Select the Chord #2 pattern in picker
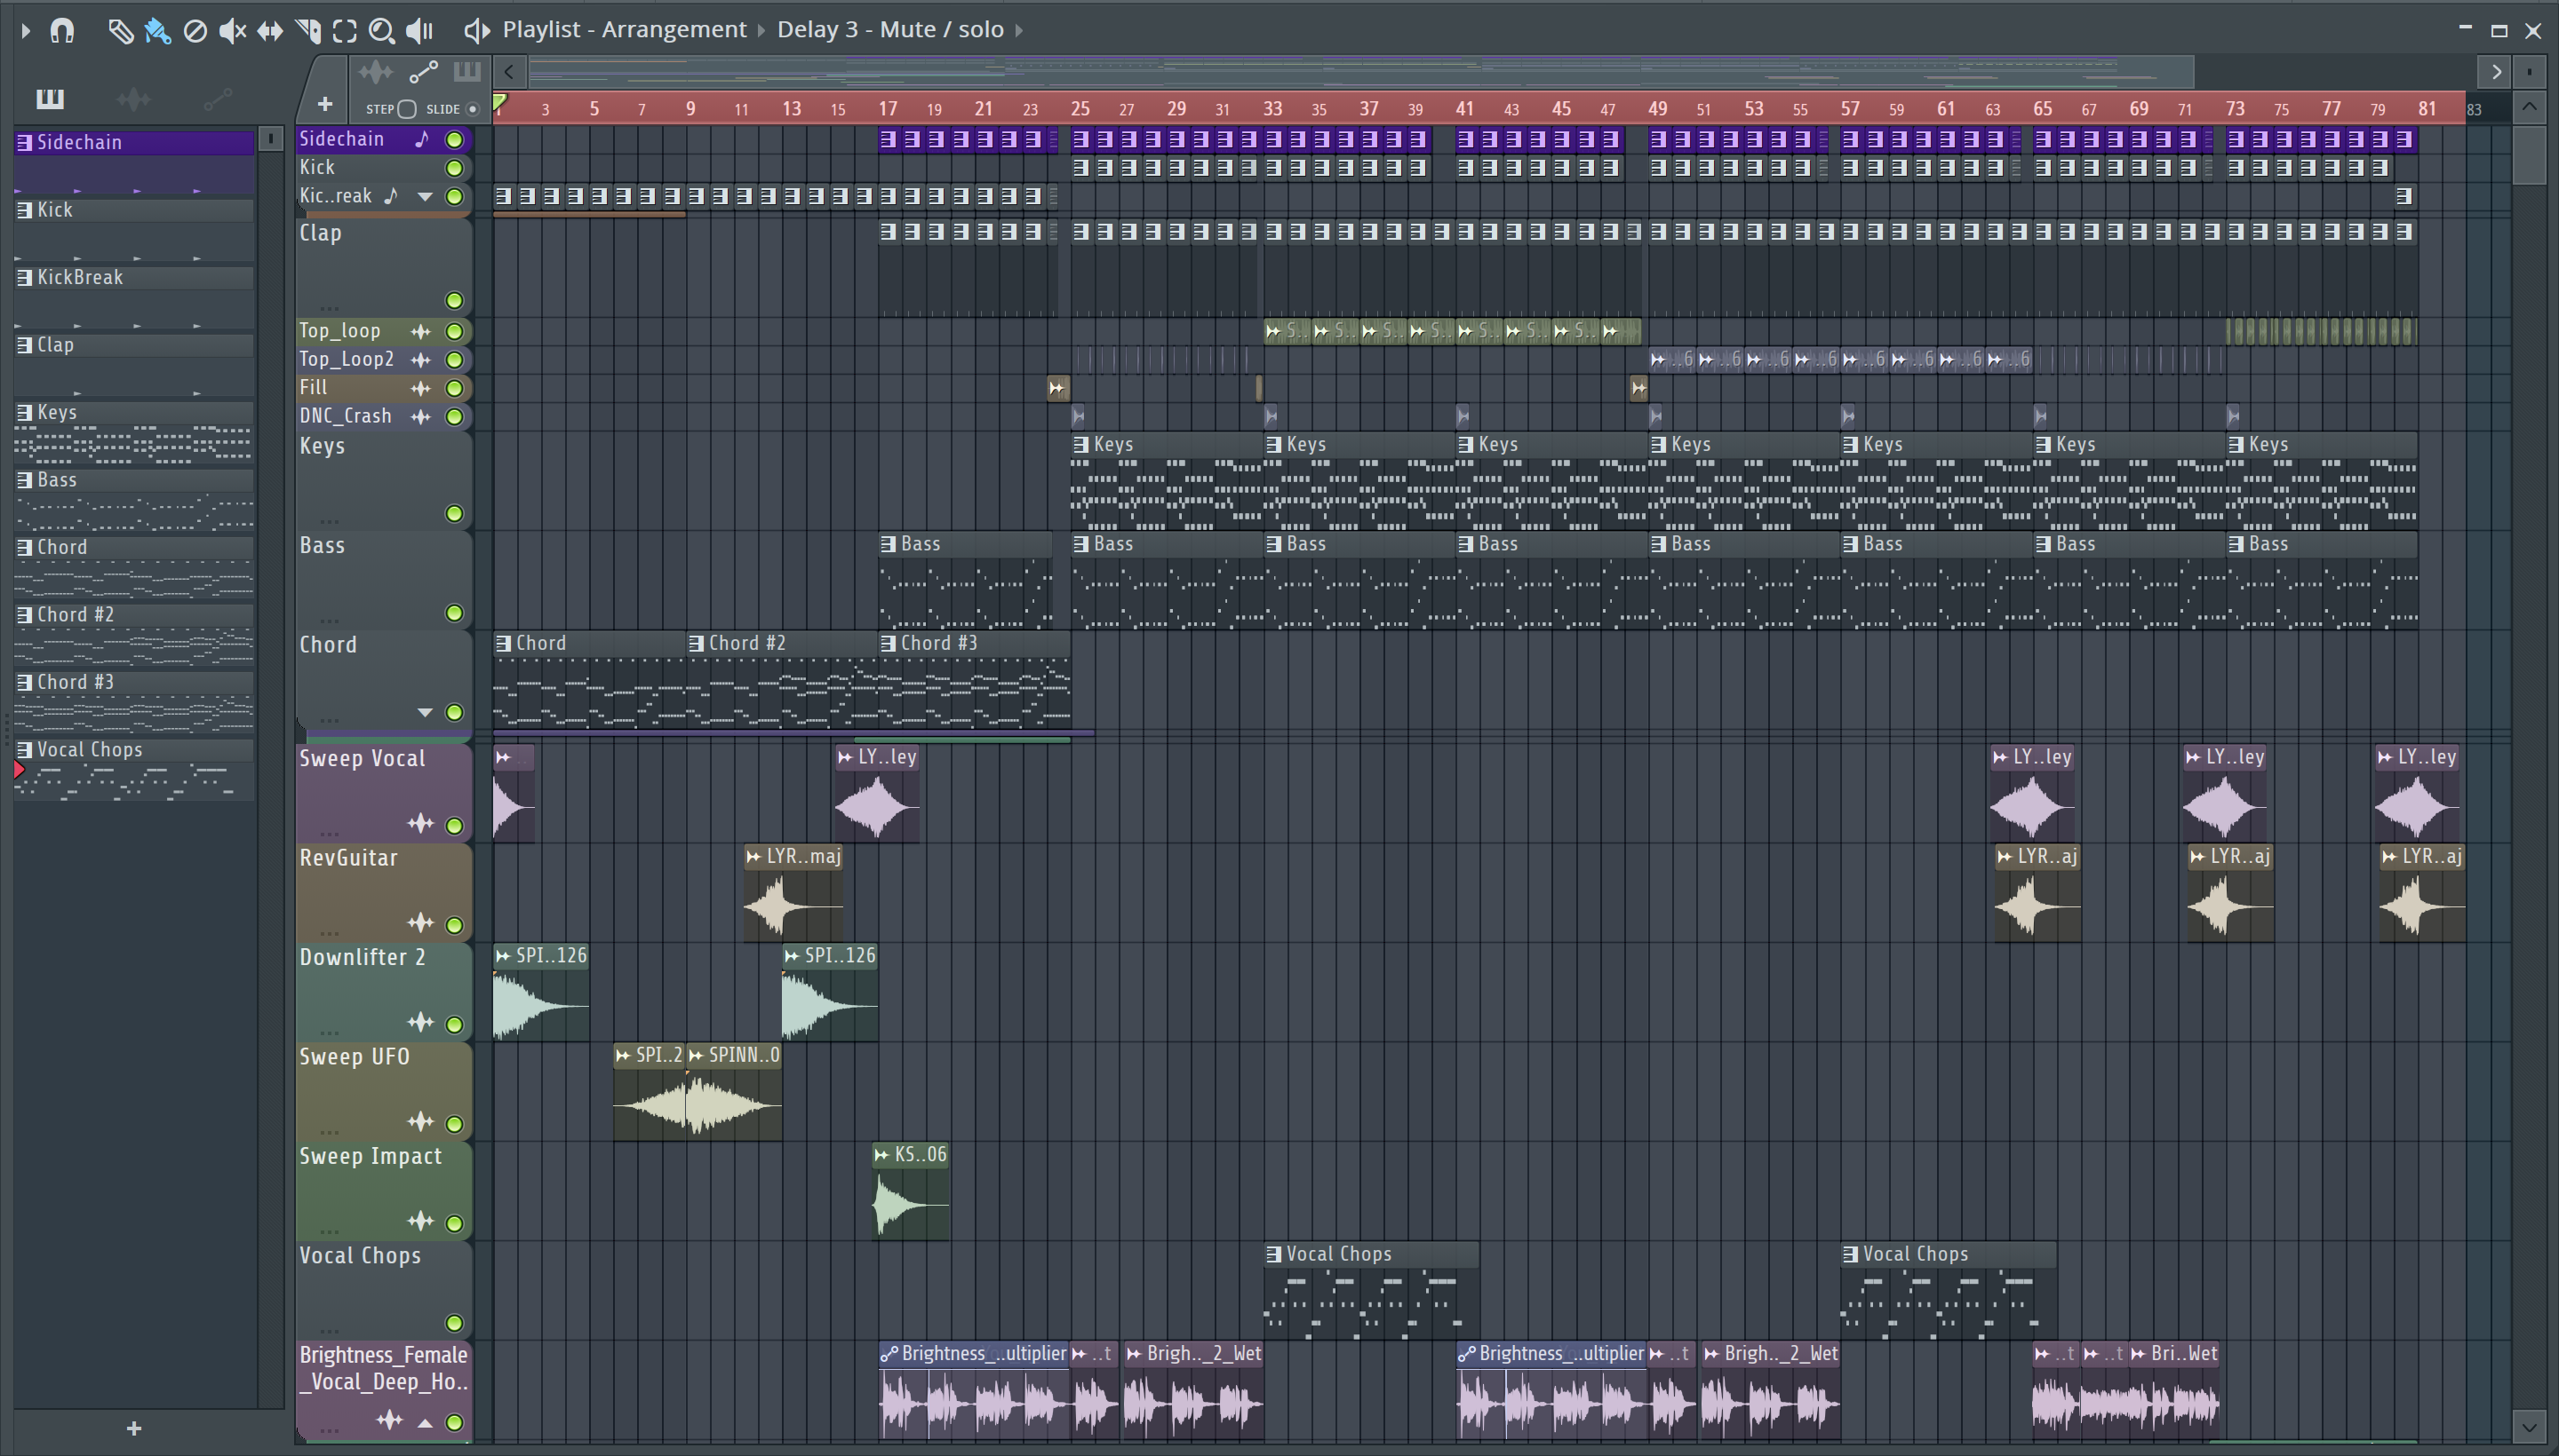Image resolution: width=2559 pixels, height=1456 pixels. tap(134, 634)
